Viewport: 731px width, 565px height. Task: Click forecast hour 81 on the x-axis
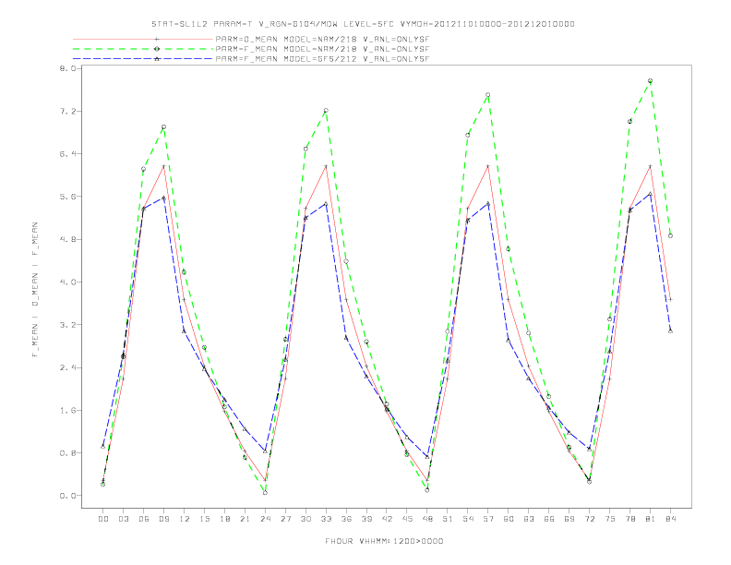point(651,519)
